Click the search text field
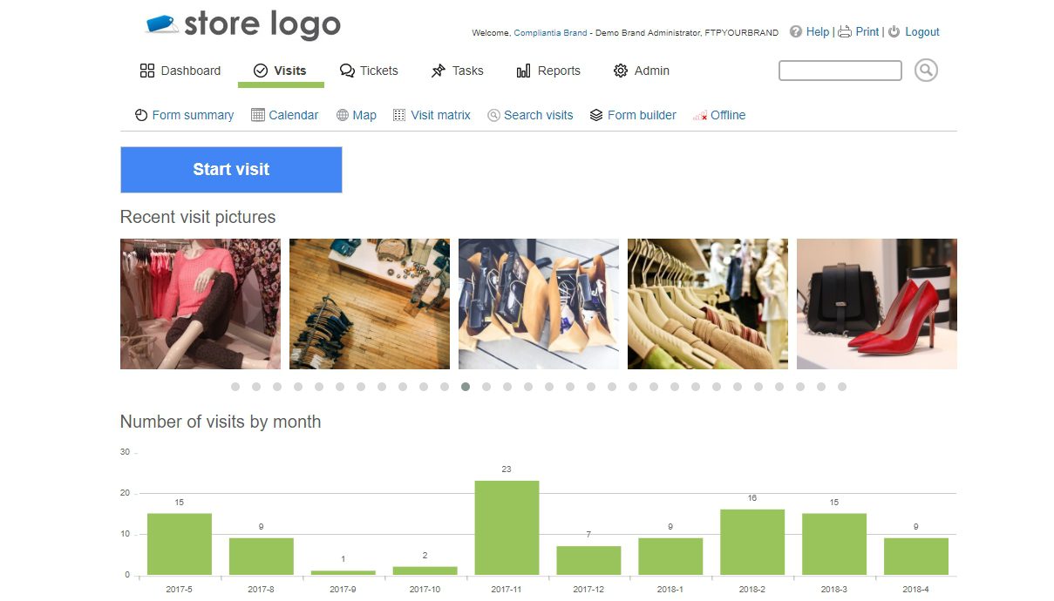Image resolution: width=1054 pixels, height=601 pixels. pyautogui.click(x=840, y=71)
